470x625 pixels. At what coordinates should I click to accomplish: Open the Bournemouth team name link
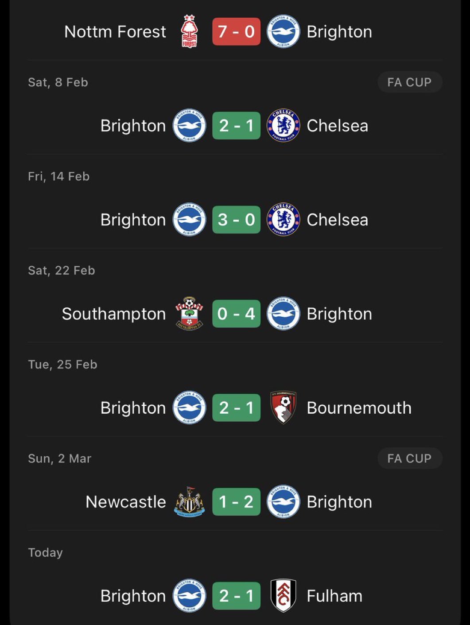point(359,408)
